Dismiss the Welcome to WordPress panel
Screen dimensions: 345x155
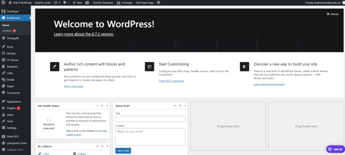click(x=333, y=14)
